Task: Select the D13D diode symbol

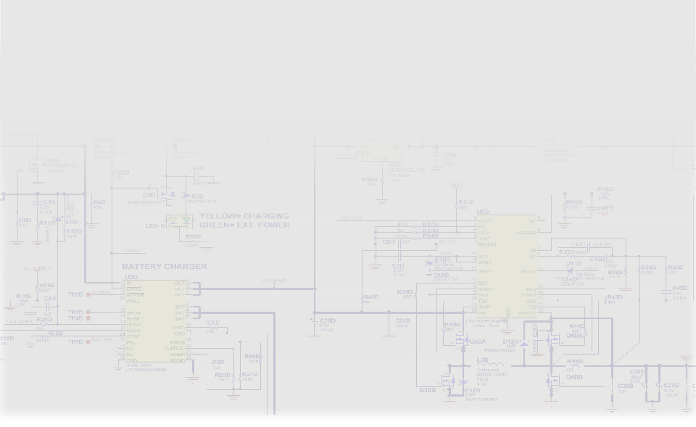Action: coord(524,344)
